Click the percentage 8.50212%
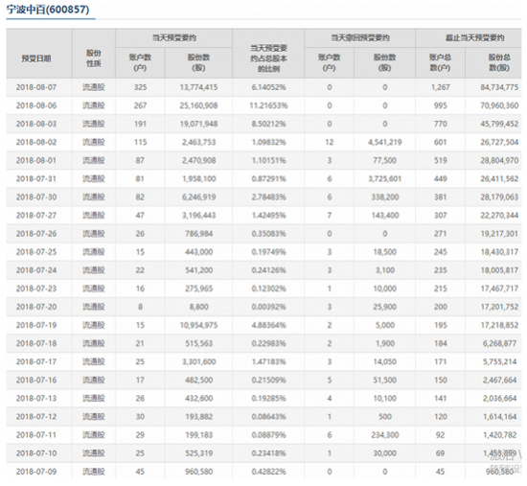Screen dimensions: 527x486 [x=268, y=124]
